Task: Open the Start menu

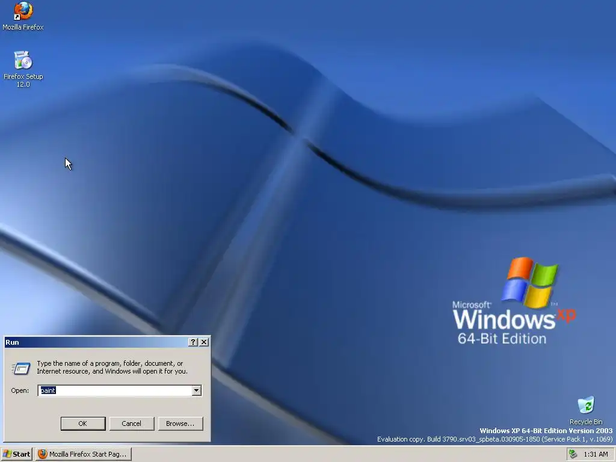Action: 16,454
